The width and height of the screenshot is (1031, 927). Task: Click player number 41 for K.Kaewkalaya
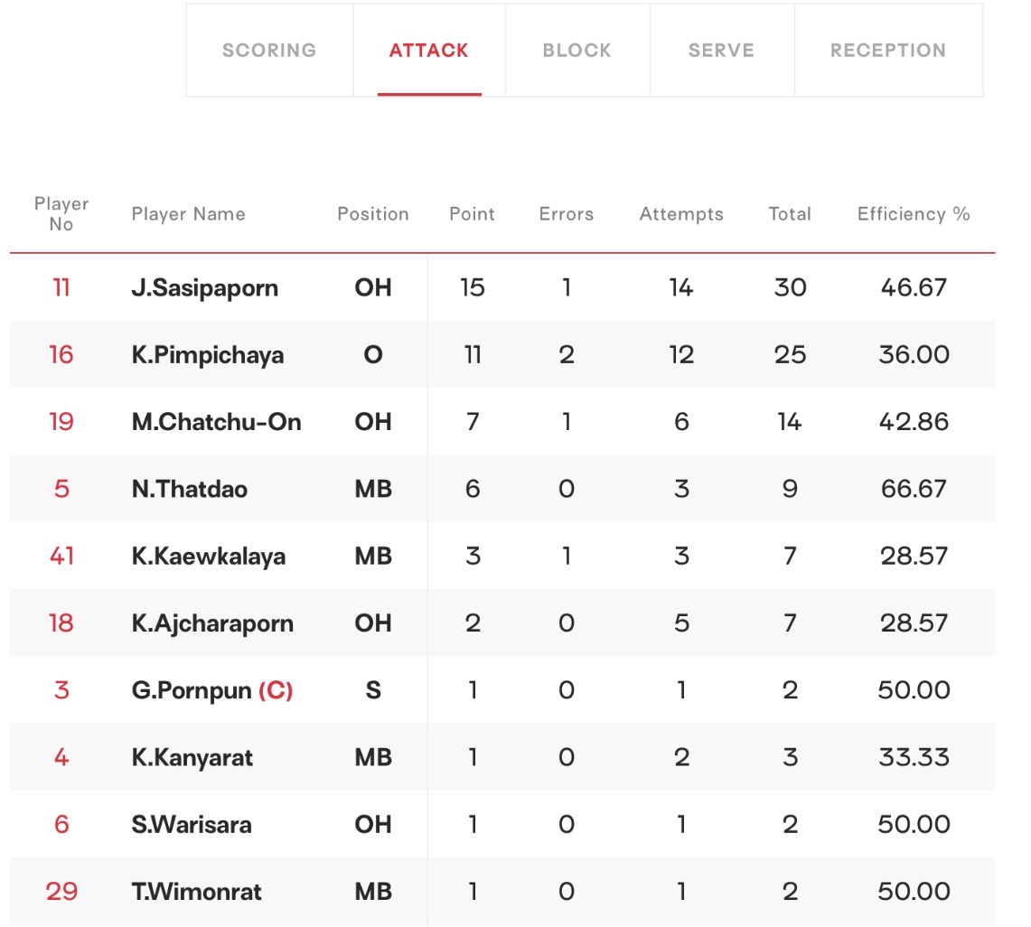coord(61,557)
